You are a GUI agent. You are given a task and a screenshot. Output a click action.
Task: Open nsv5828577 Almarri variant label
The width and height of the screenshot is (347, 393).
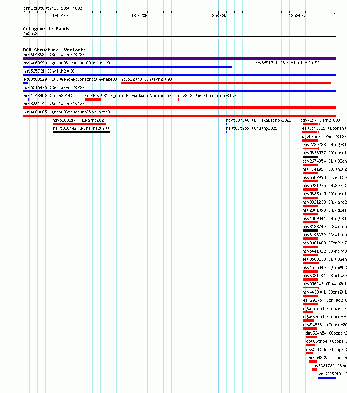pyautogui.click(x=325, y=153)
